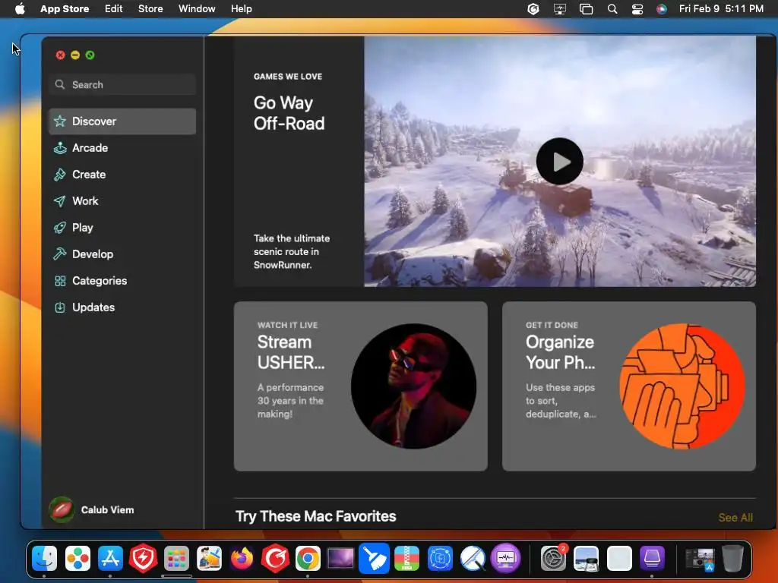Click the activity monitor menu bar icon
Screen dimensions: 778x583
pyautogui.click(x=560, y=9)
